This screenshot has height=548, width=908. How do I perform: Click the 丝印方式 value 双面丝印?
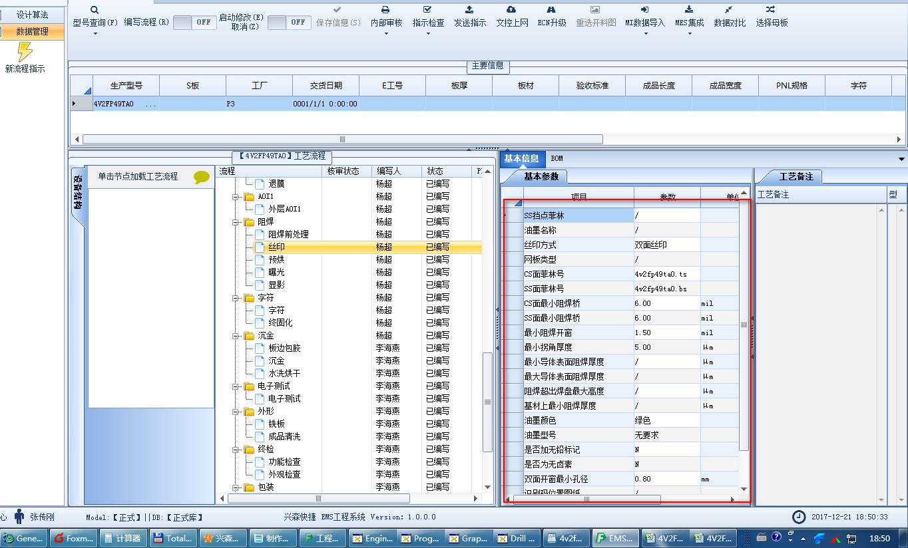point(666,245)
